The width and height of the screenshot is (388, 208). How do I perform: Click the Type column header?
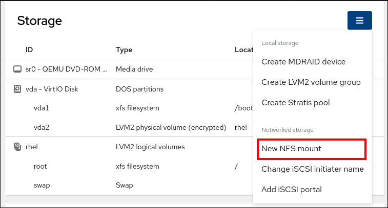[x=124, y=50]
